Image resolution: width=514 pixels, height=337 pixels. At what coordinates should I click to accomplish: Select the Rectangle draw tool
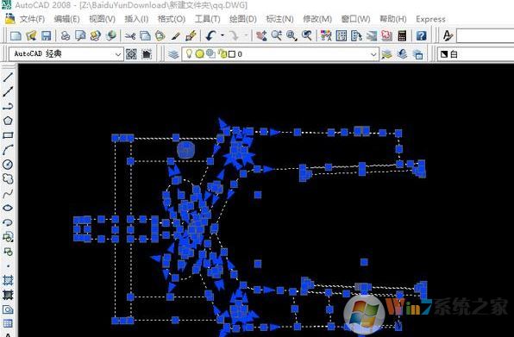pyautogui.click(x=8, y=135)
